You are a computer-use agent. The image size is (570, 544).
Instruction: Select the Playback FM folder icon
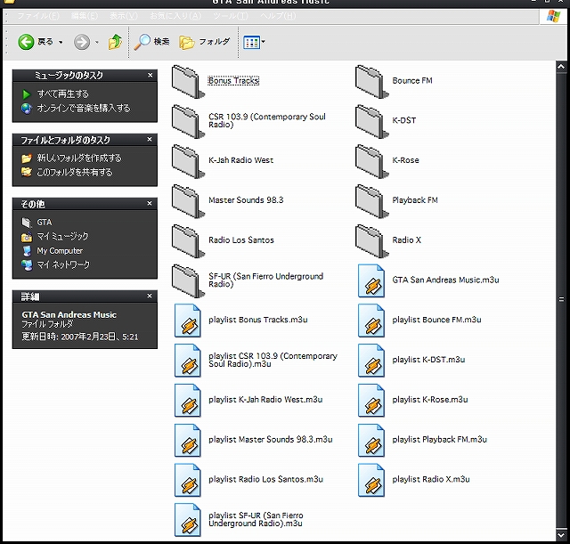coord(371,201)
